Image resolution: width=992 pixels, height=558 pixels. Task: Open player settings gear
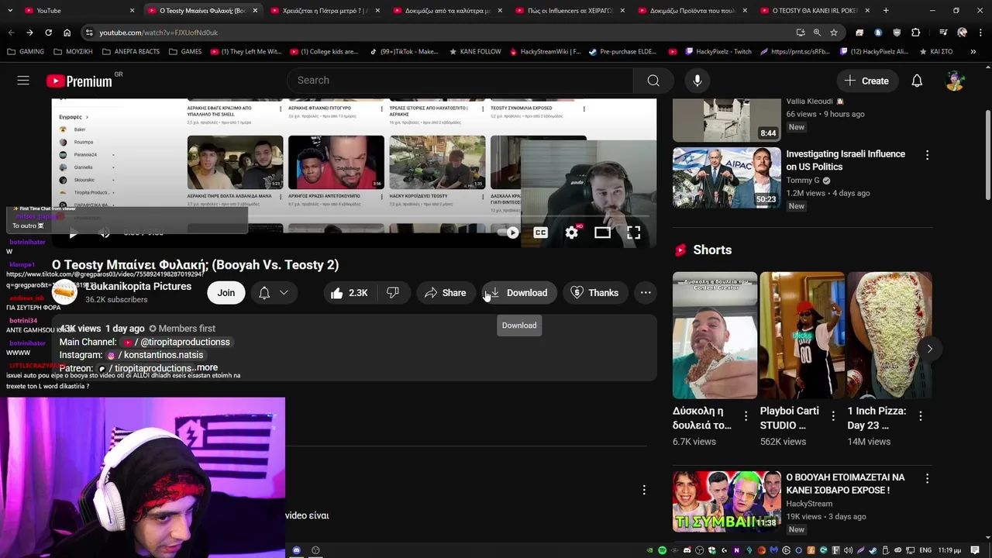click(x=571, y=232)
